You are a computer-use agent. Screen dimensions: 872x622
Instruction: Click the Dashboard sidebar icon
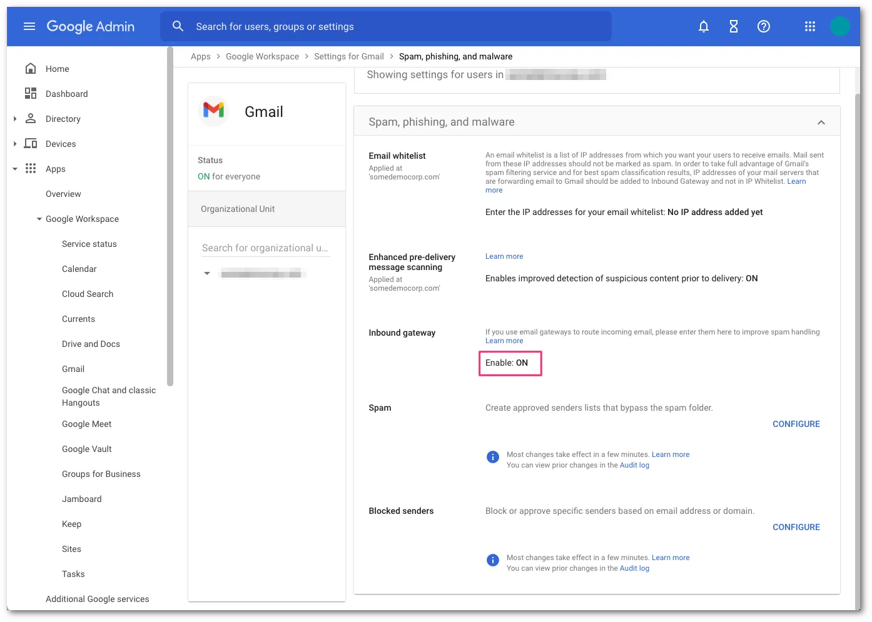pos(31,94)
